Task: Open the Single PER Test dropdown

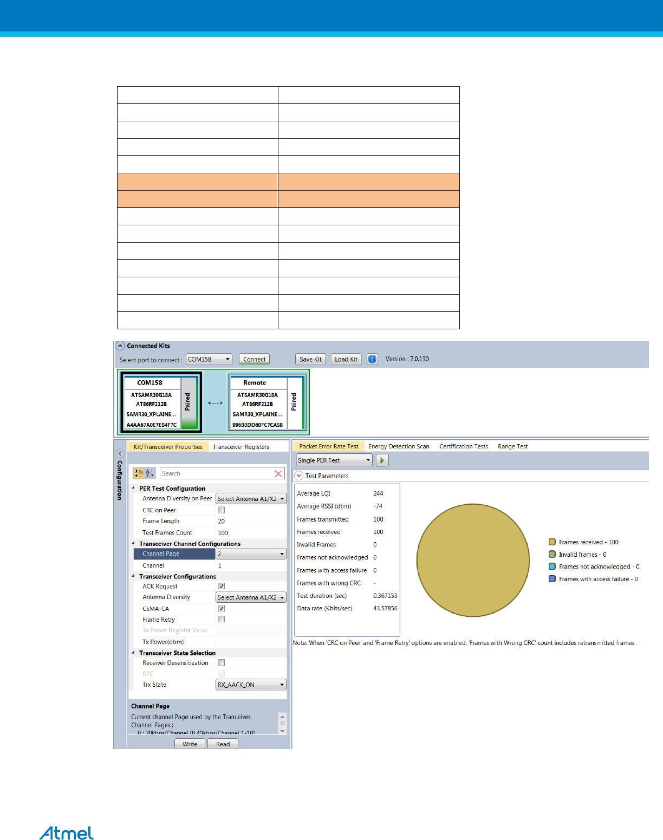Action: coord(335,460)
